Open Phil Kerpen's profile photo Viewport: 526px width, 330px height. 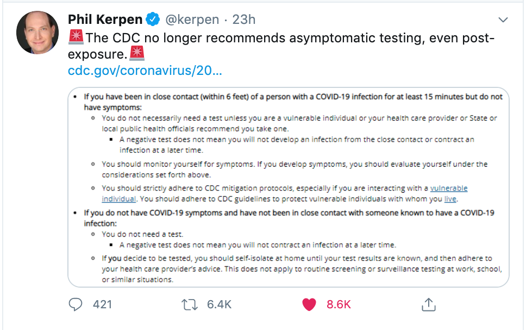[x=37, y=33]
